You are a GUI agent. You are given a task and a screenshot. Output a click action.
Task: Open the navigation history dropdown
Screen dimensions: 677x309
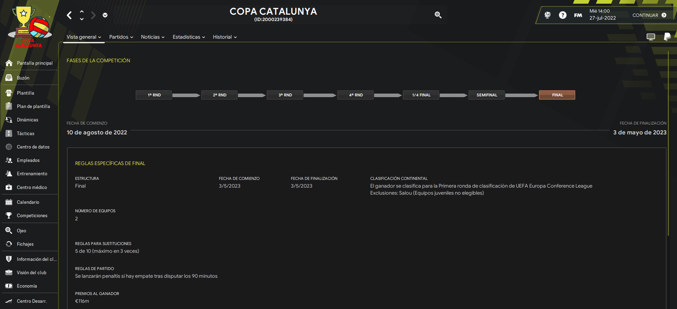pos(105,15)
